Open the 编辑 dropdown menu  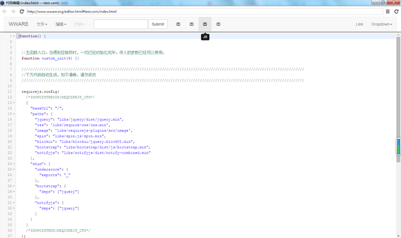(x=60, y=24)
